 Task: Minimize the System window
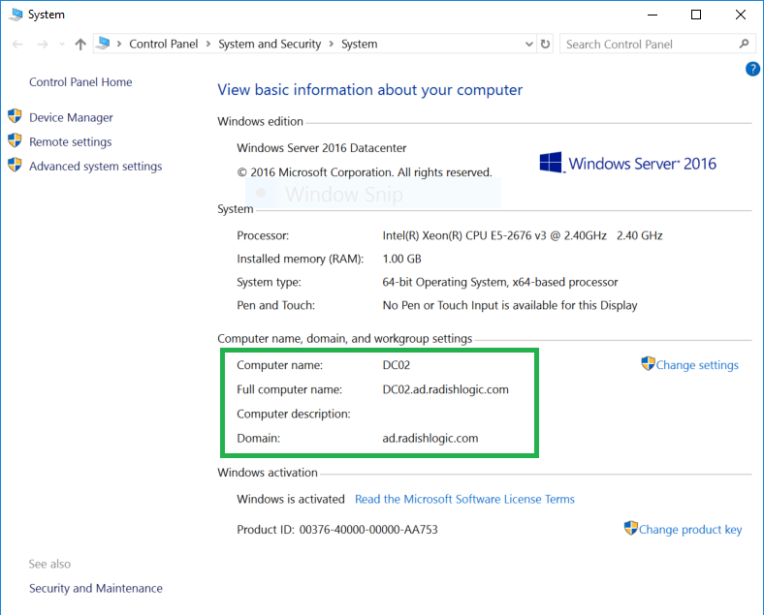(653, 15)
